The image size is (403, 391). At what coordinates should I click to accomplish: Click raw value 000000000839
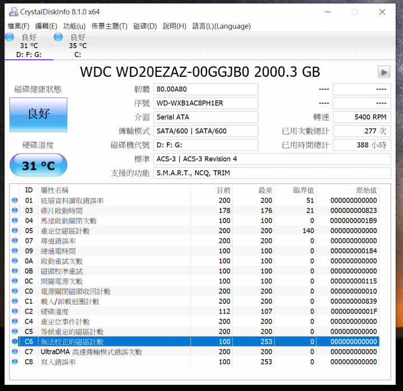(x=354, y=301)
